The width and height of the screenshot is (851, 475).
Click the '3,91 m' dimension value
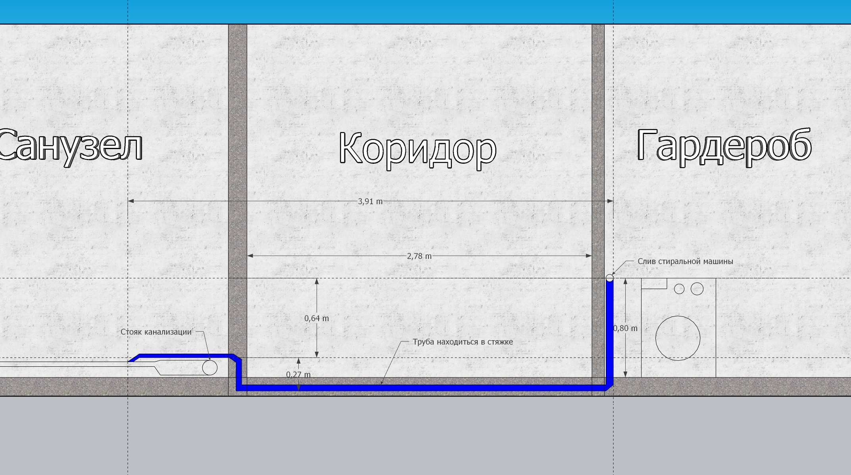[370, 201]
